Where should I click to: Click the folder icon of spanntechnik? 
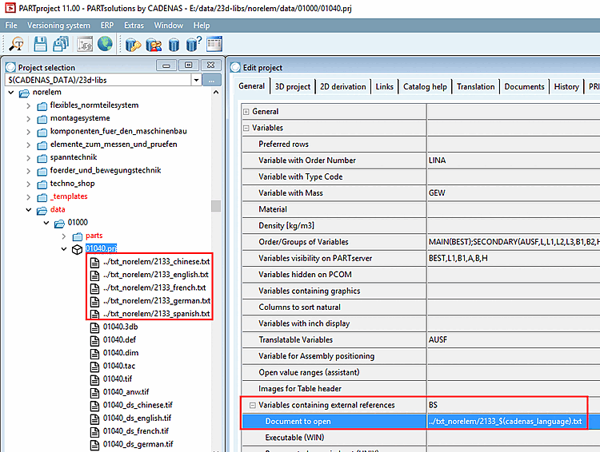(42, 158)
